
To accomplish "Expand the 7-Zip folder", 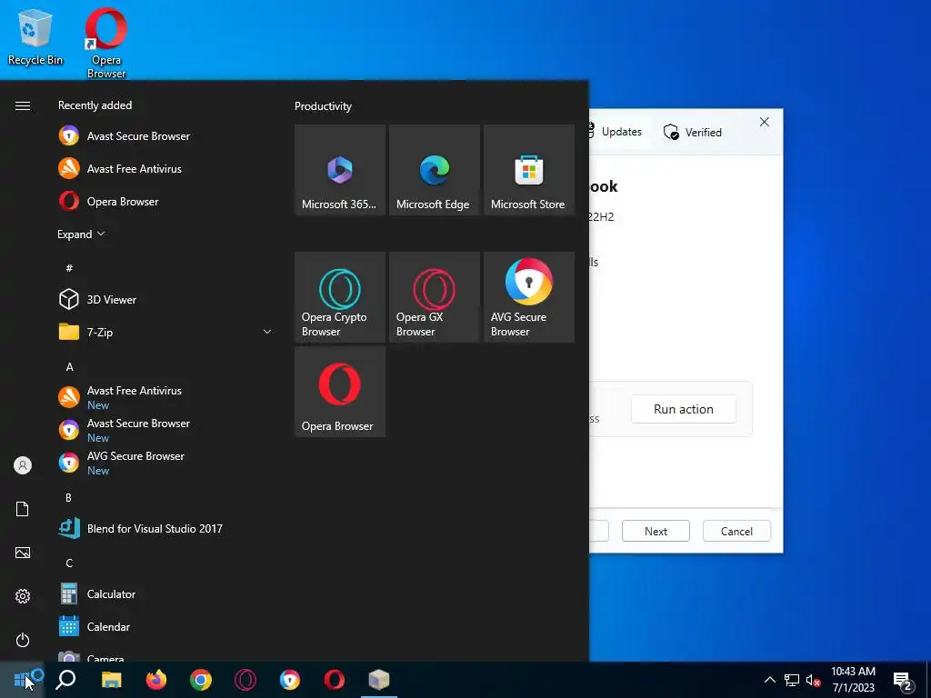I will coord(166,333).
